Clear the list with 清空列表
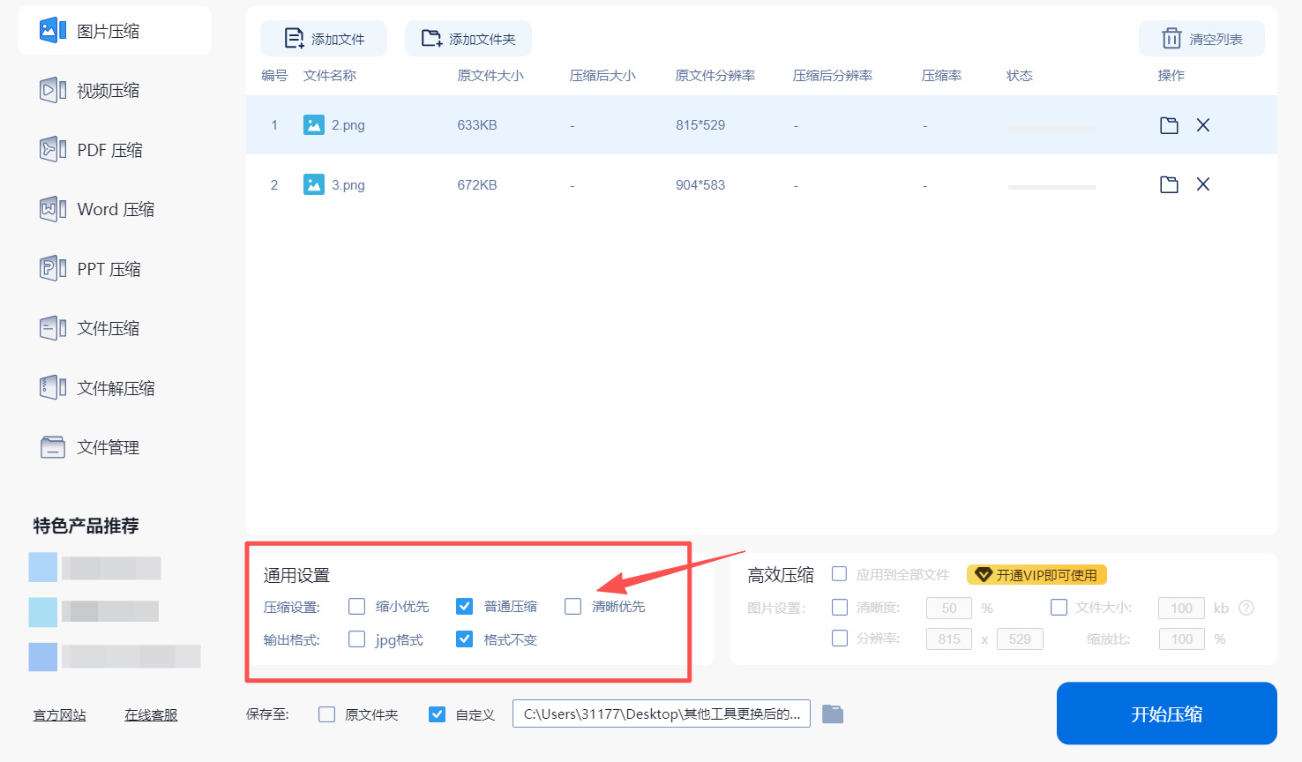 click(1201, 39)
